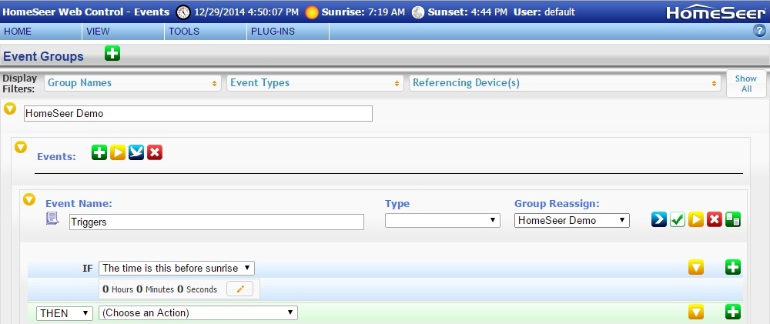Open the Group Reassign dropdown

(571, 220)
